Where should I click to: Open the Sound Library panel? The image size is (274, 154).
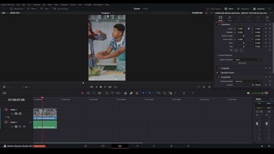[61, 9]
